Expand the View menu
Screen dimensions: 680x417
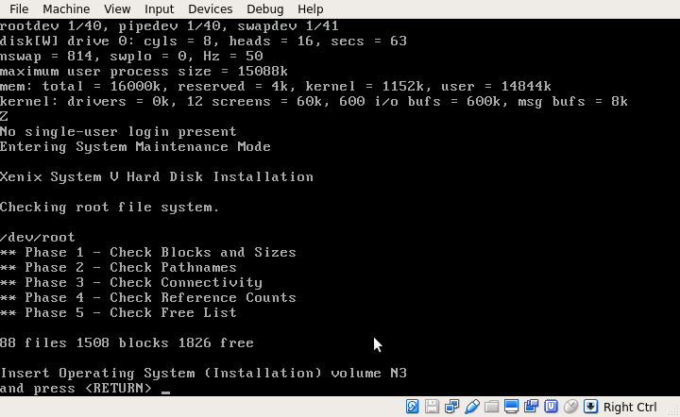(x=117, y=8)
